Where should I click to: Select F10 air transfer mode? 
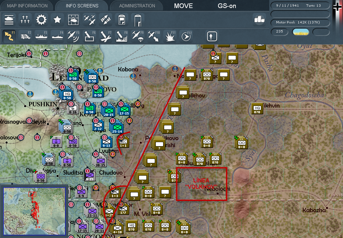pyautogui.click(x=154, y=36)
